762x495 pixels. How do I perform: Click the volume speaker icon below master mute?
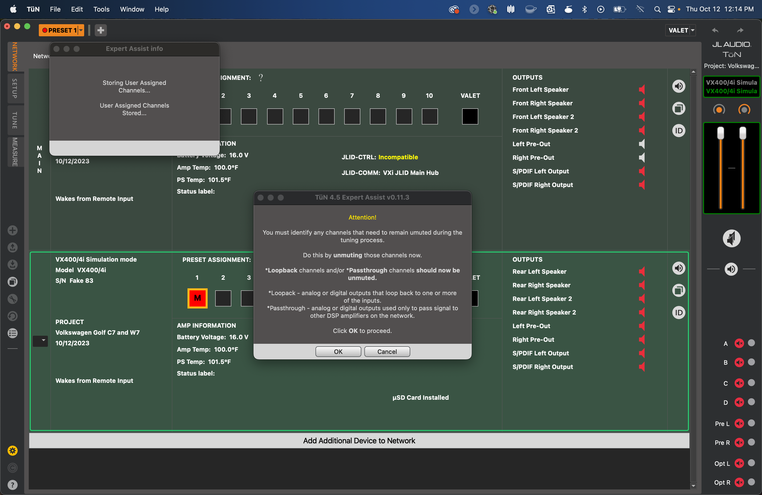731,269
